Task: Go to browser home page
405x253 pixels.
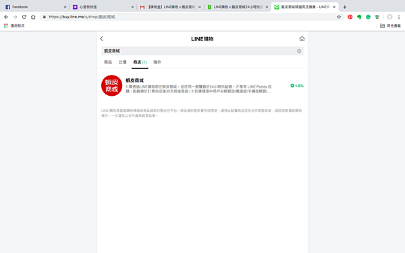Action: (x=33, y=17)
